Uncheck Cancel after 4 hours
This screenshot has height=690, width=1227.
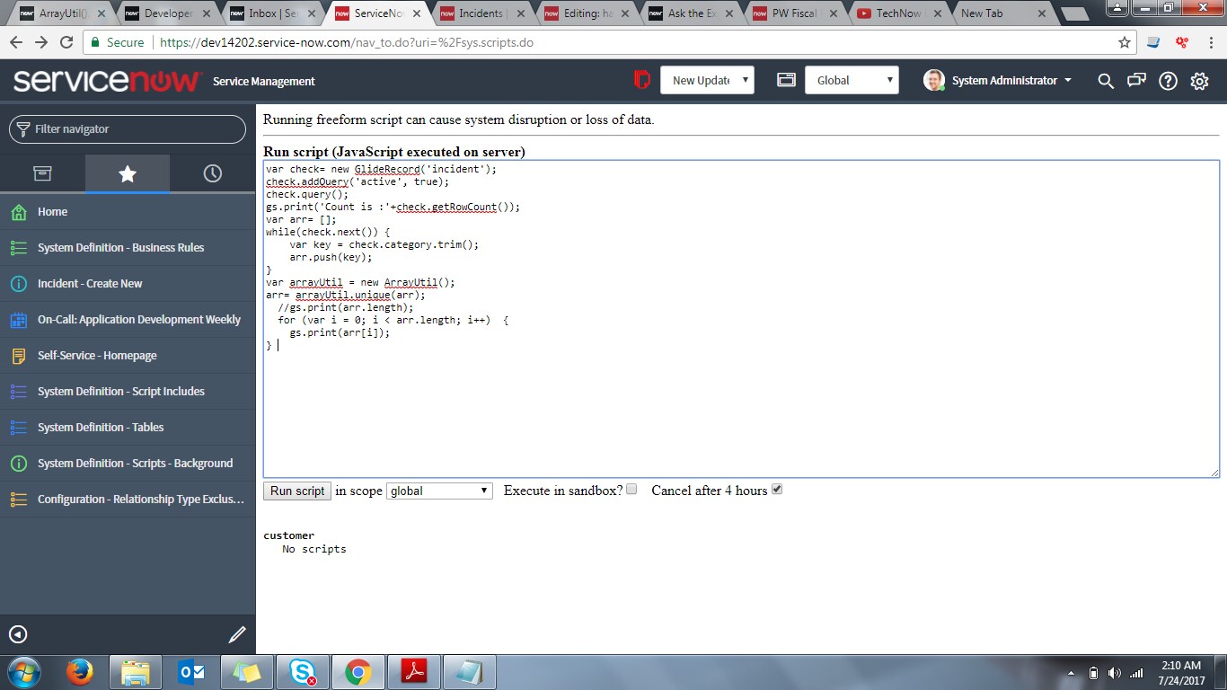(x=777, y=490)
